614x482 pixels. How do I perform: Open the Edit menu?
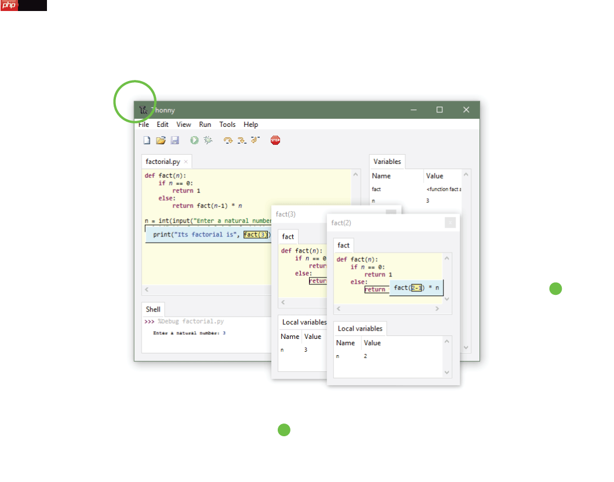pyautogui.click(x=162, y=125)
